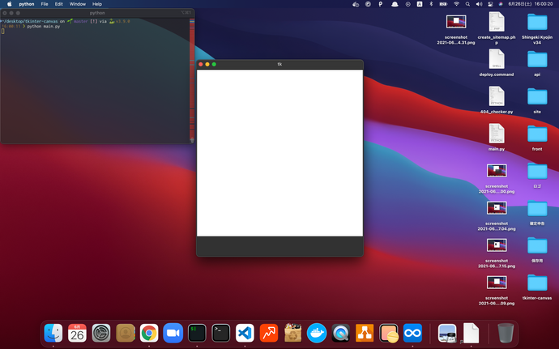559x349 pixels.
Task: Open the Preview app in dock
Action: [x=447, y=333]
